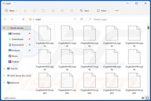This screenshot has height=101, width=151.
Task: Collapse the Quick access tree node
Action: click(x=4, y=28)
